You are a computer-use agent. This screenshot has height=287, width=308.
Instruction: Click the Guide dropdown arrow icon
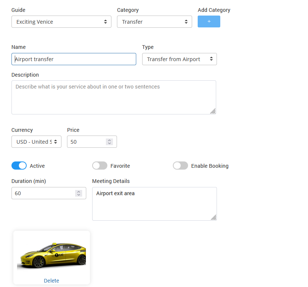tap(105, 22)
